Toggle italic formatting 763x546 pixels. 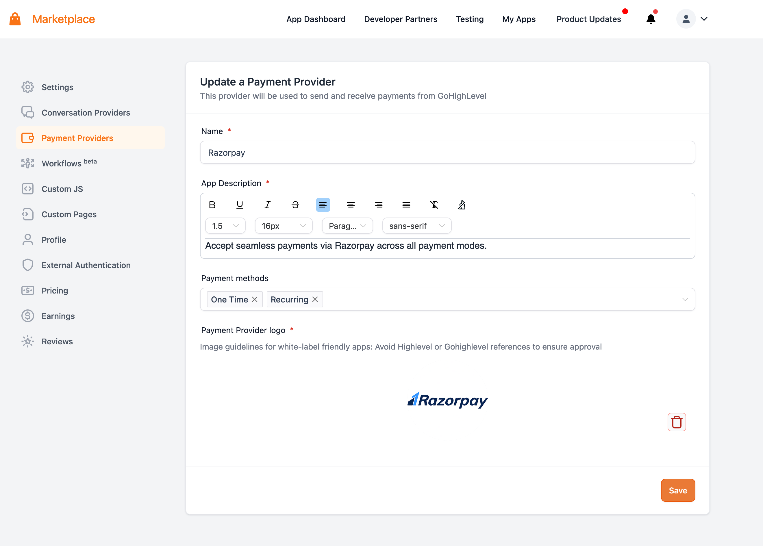pyautogui.click(x=267, y=205)
